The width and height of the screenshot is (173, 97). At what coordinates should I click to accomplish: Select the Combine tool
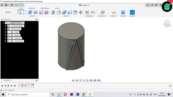pos(64,12)
